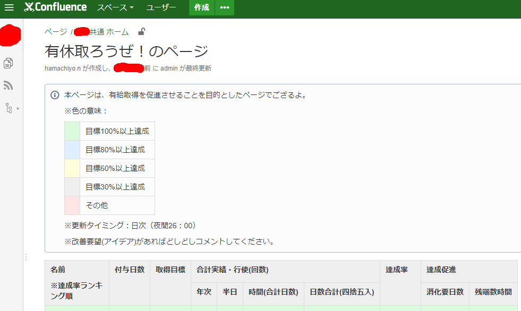This screenshot has width=521, height=311.
Task: Click the 達成促進 column header
Action: (x=441, y=270)
